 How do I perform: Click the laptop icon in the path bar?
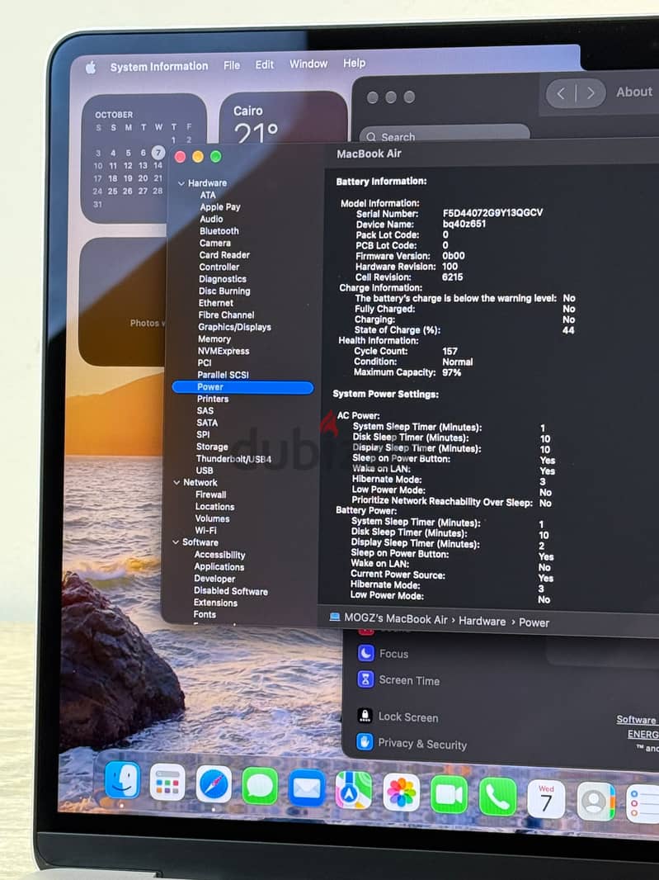[334, 617]
